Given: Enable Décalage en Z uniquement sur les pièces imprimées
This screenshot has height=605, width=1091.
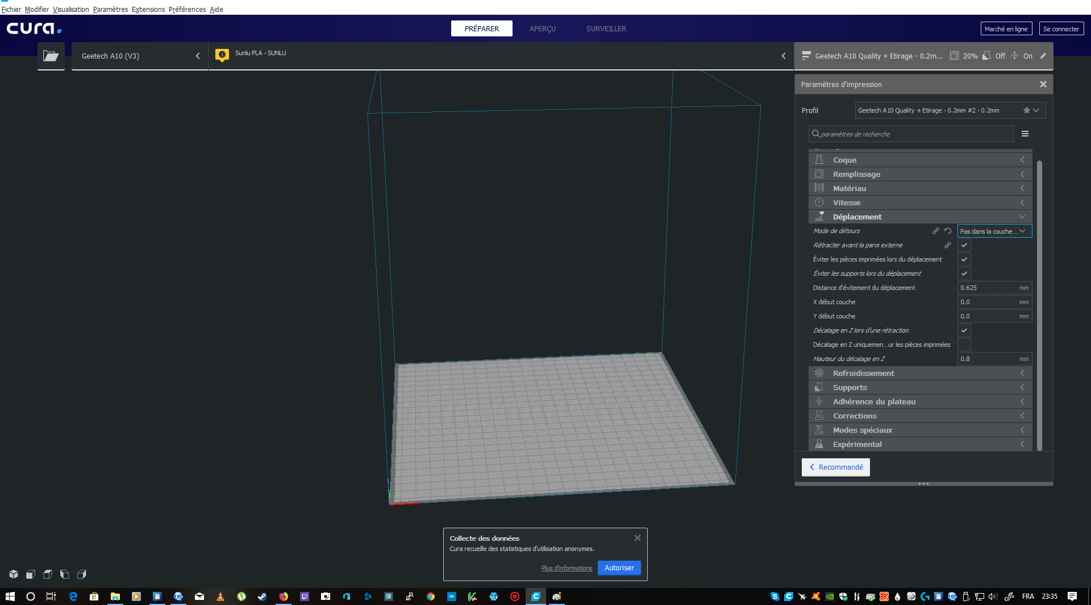Looking at the screenshot, I should click(x=964, y=345).
